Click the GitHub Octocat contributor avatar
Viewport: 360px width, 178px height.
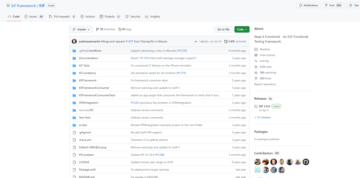[x=306, y=162]
